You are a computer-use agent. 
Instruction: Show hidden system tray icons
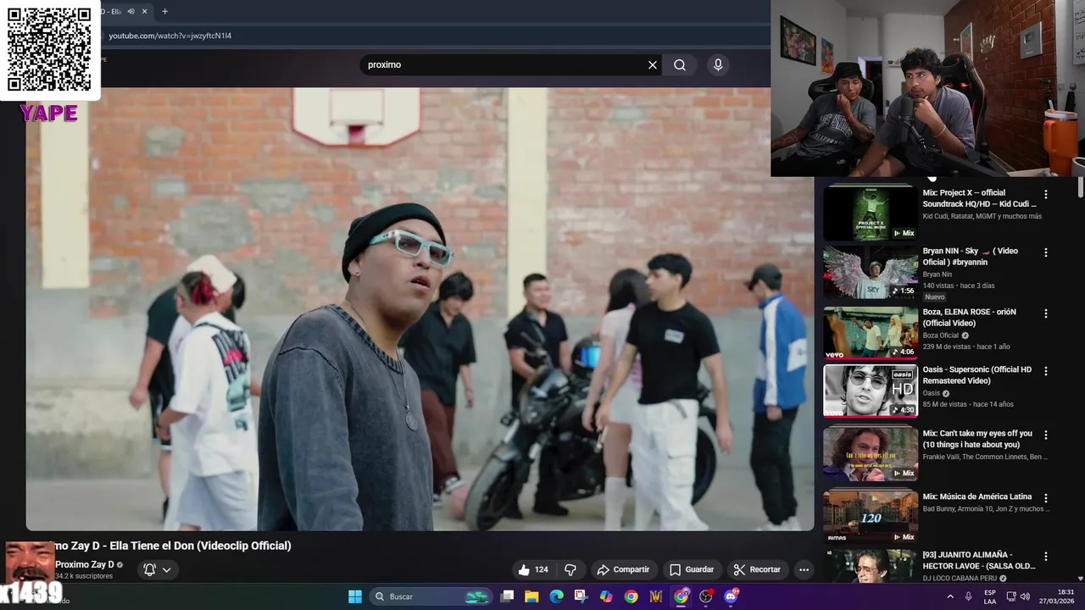[x=950, y=596]
